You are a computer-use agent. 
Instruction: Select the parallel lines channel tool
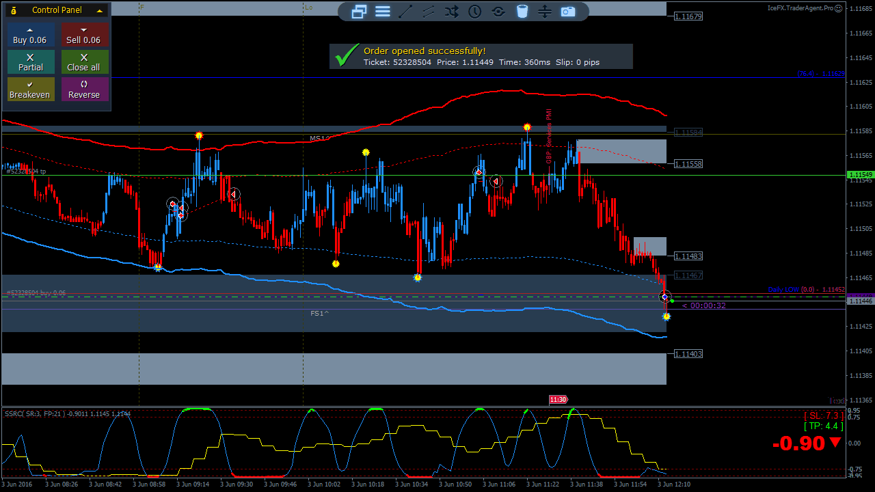click(429, 12)
